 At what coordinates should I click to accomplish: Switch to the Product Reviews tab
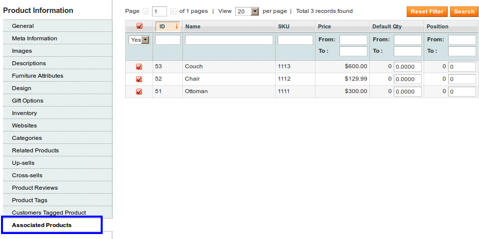tap(58, 188)
